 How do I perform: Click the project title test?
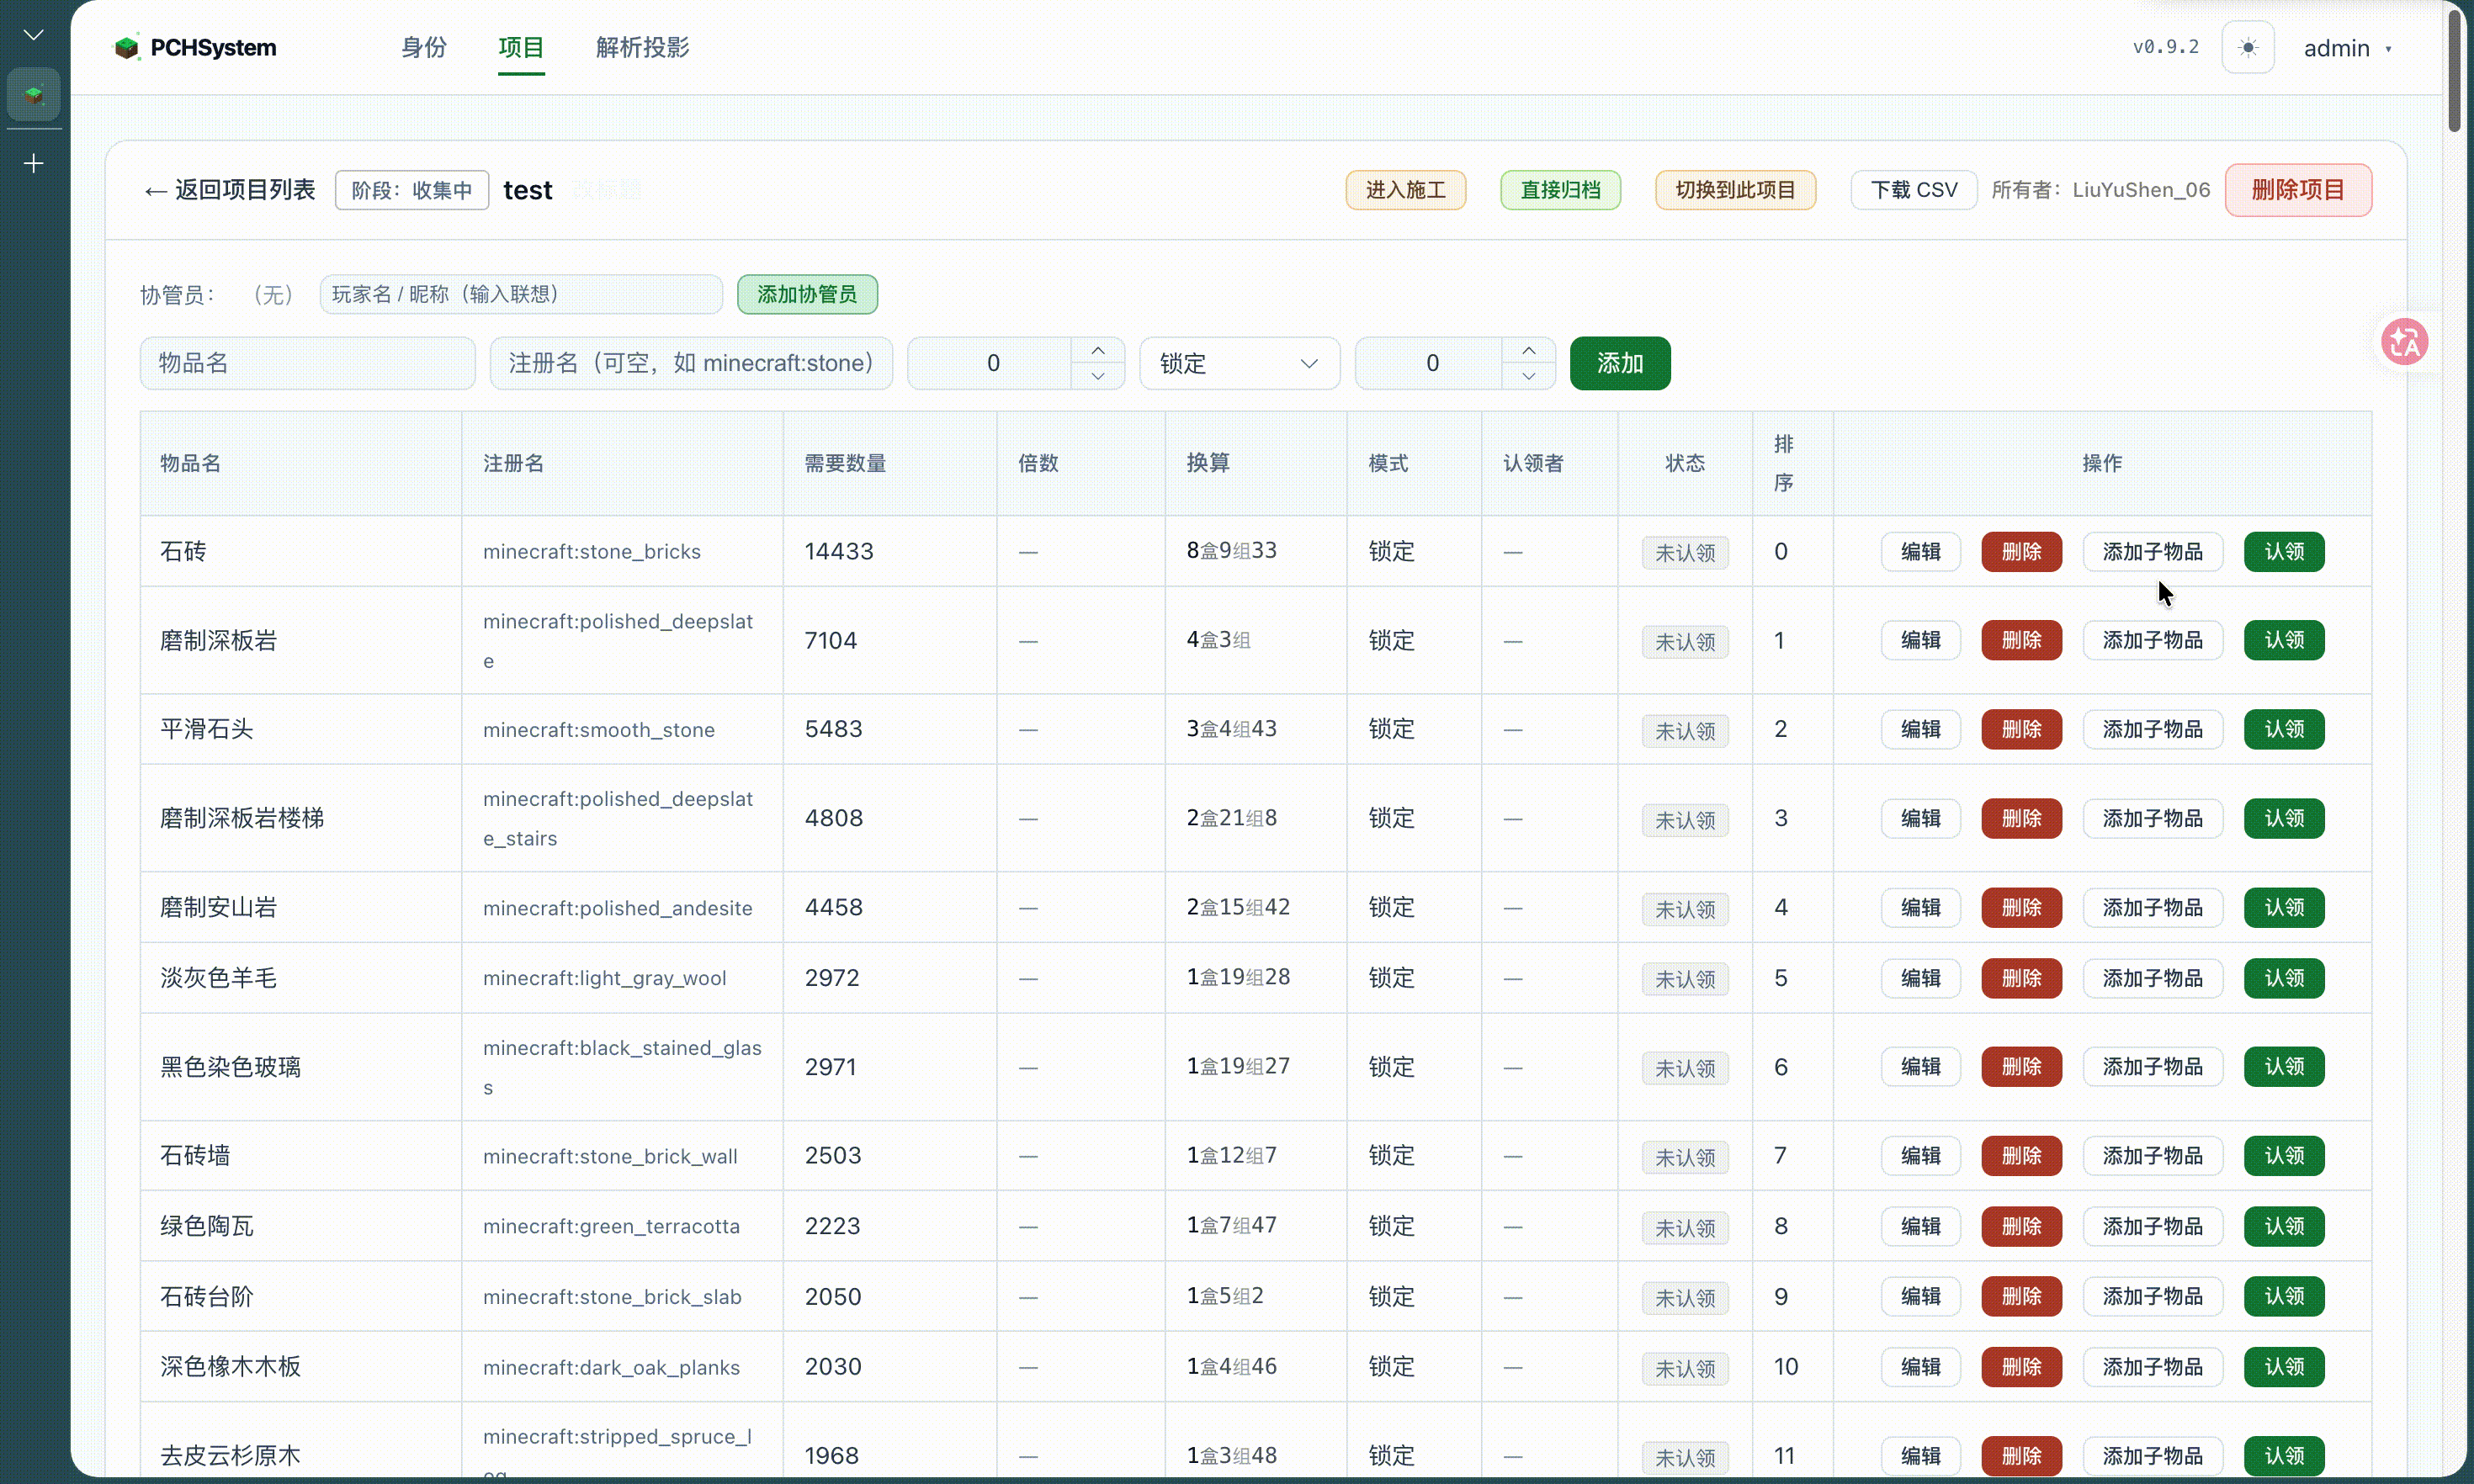[527, 190]
